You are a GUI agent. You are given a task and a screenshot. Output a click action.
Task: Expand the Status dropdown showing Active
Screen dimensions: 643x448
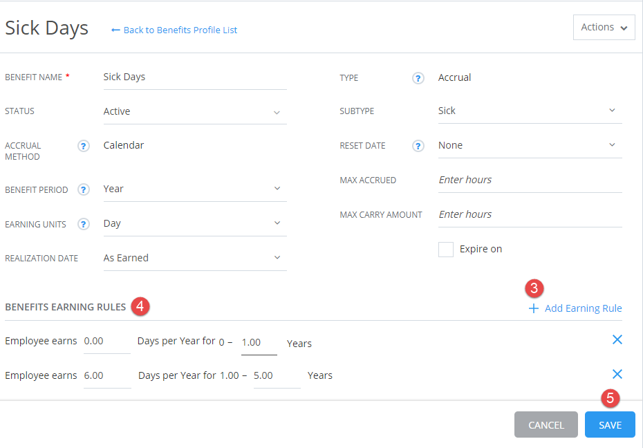[195, 111]
